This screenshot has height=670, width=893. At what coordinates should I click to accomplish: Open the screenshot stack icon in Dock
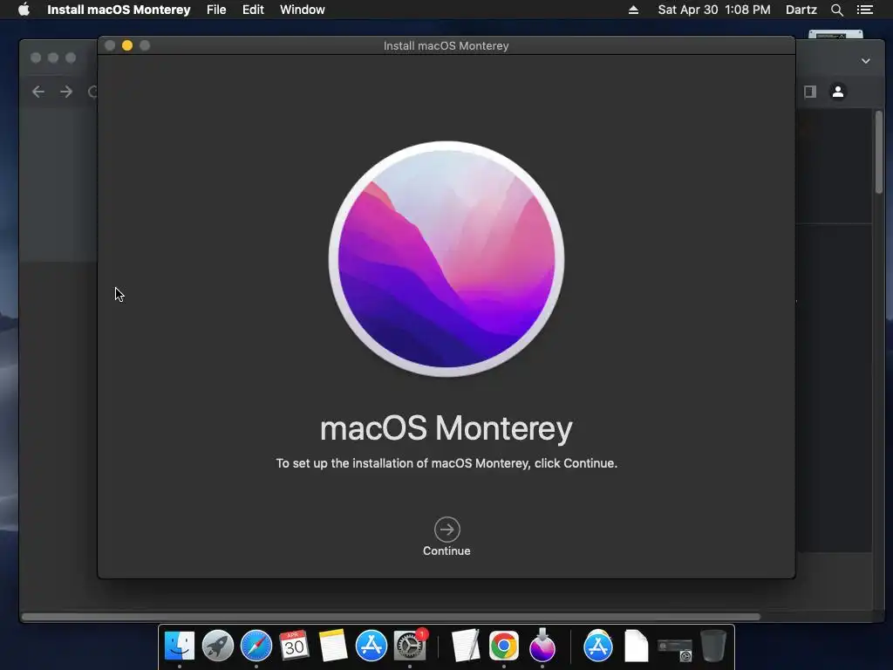coord(675,648)
